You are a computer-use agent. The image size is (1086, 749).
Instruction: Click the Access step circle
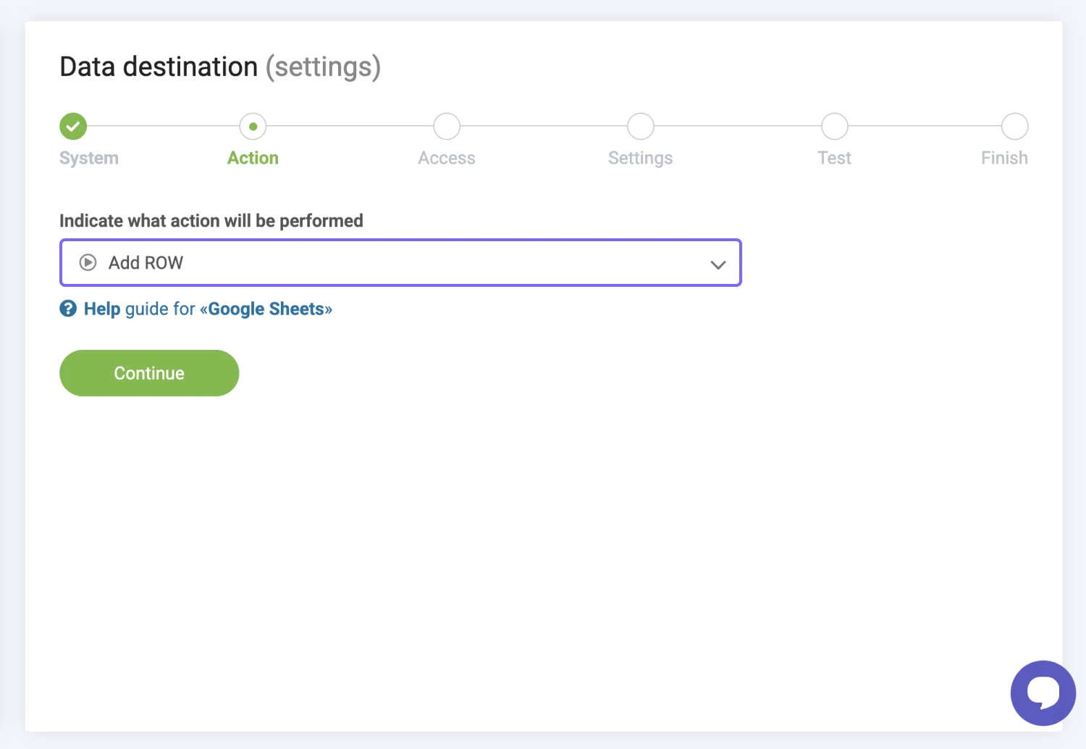[447, 126]
